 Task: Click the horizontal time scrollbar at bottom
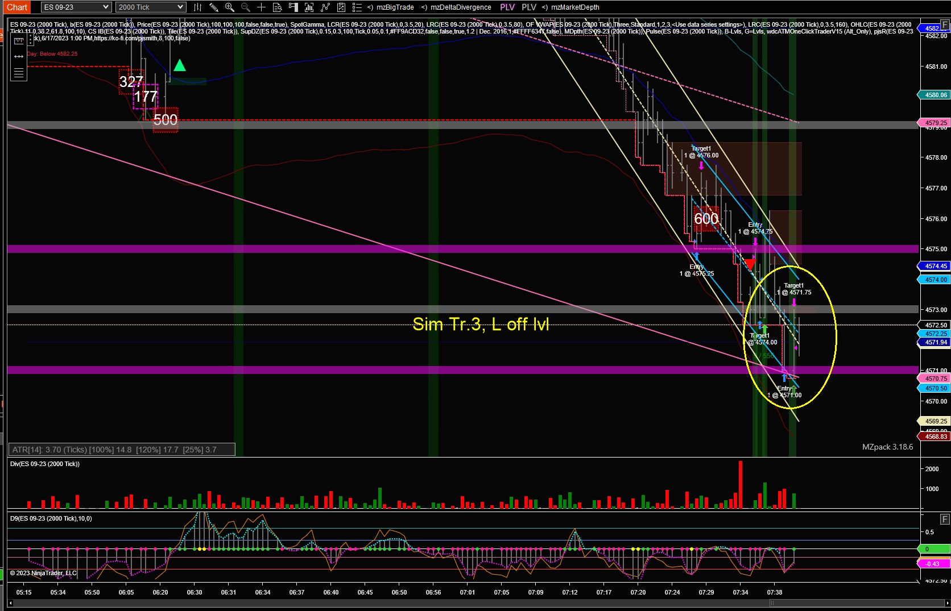click(x=475, y=604)
